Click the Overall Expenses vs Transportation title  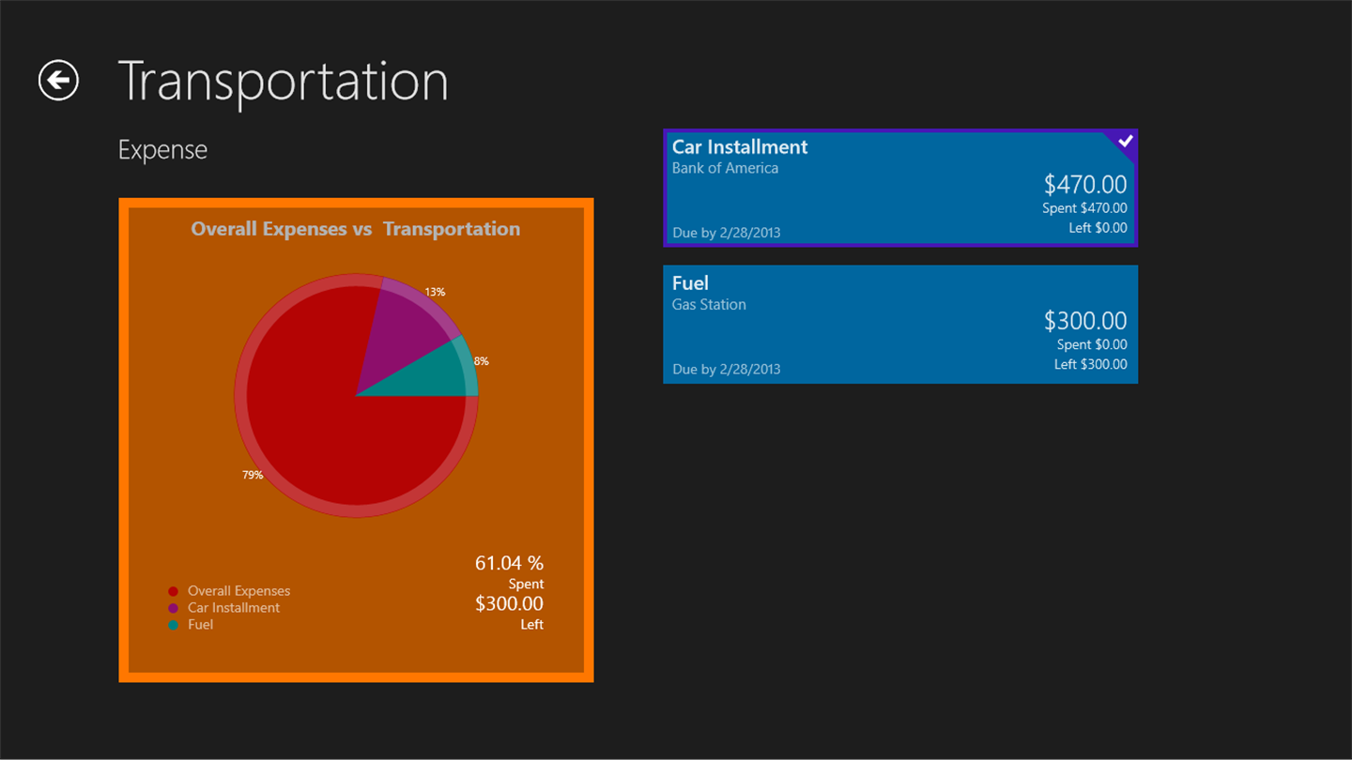coord(355,229)
